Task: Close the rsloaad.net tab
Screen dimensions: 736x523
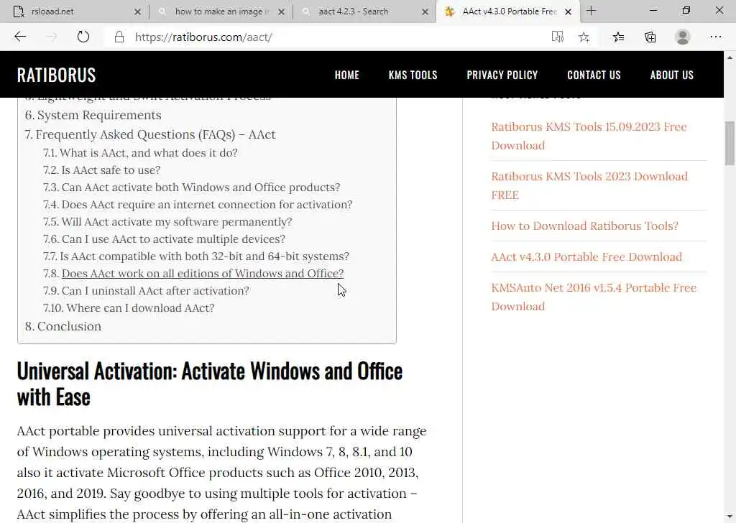Action: pos(137,11)
